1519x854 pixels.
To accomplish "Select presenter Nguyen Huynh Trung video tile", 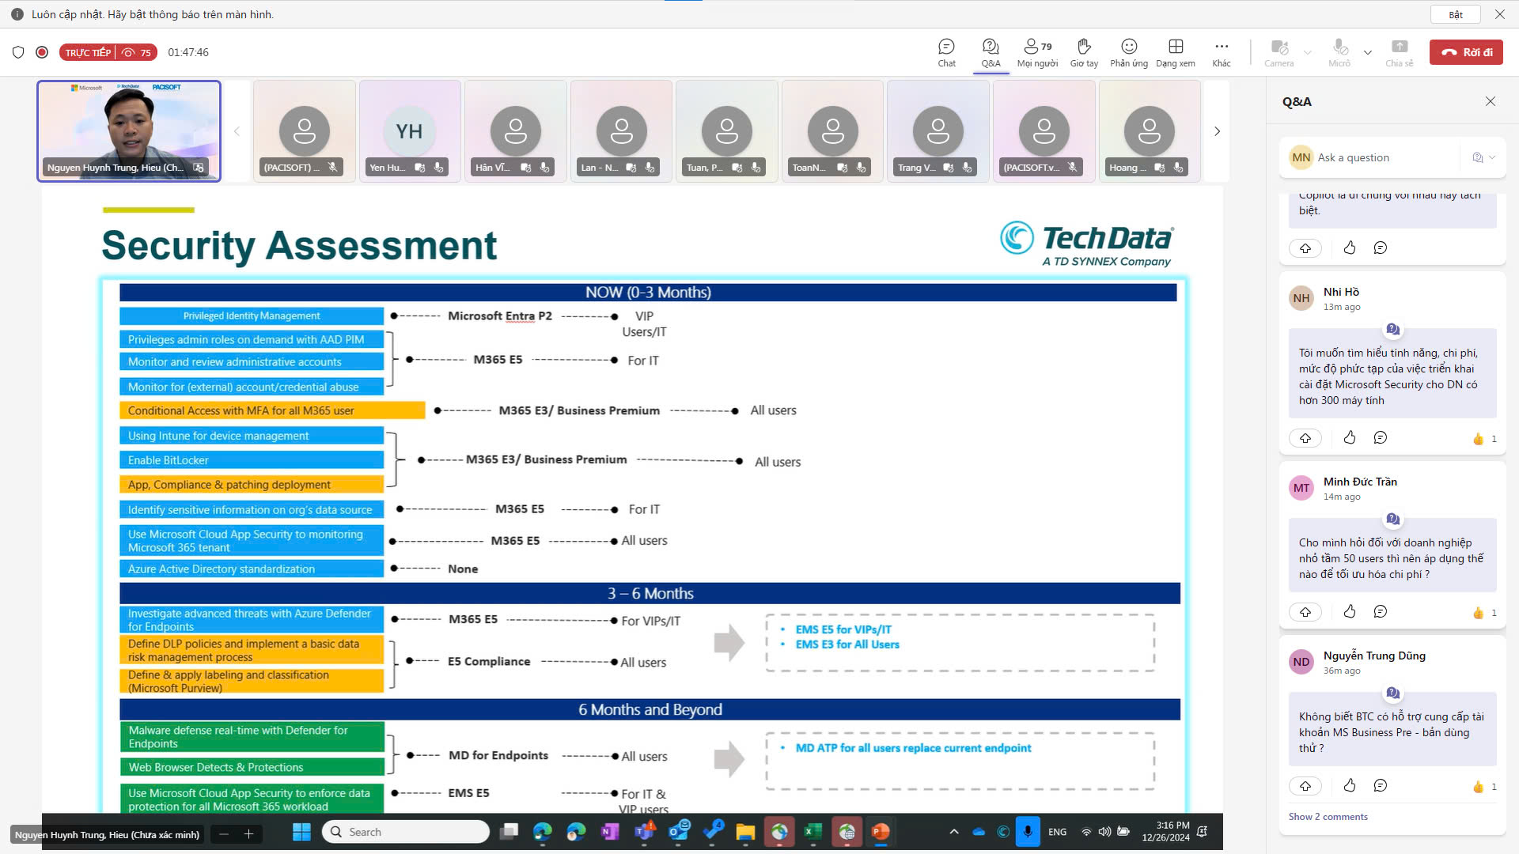I will (129, 131).
